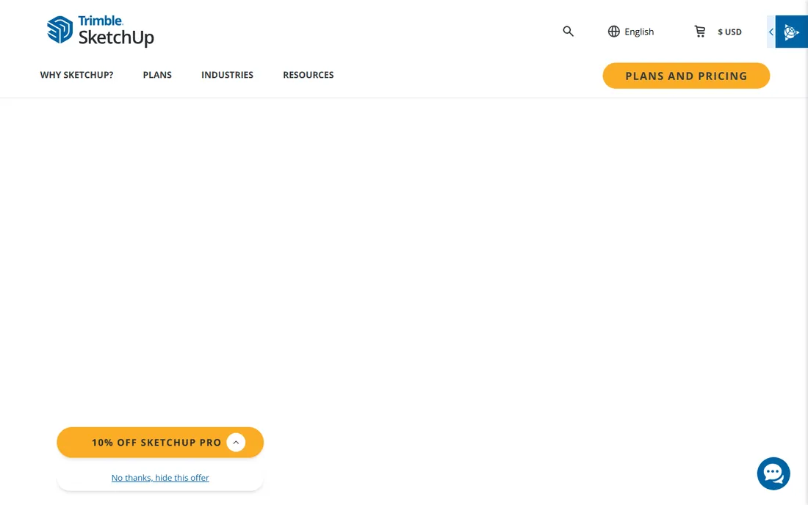Open the search magnifier icon
The width and height of the screenshot is (808, 505).
568,32
